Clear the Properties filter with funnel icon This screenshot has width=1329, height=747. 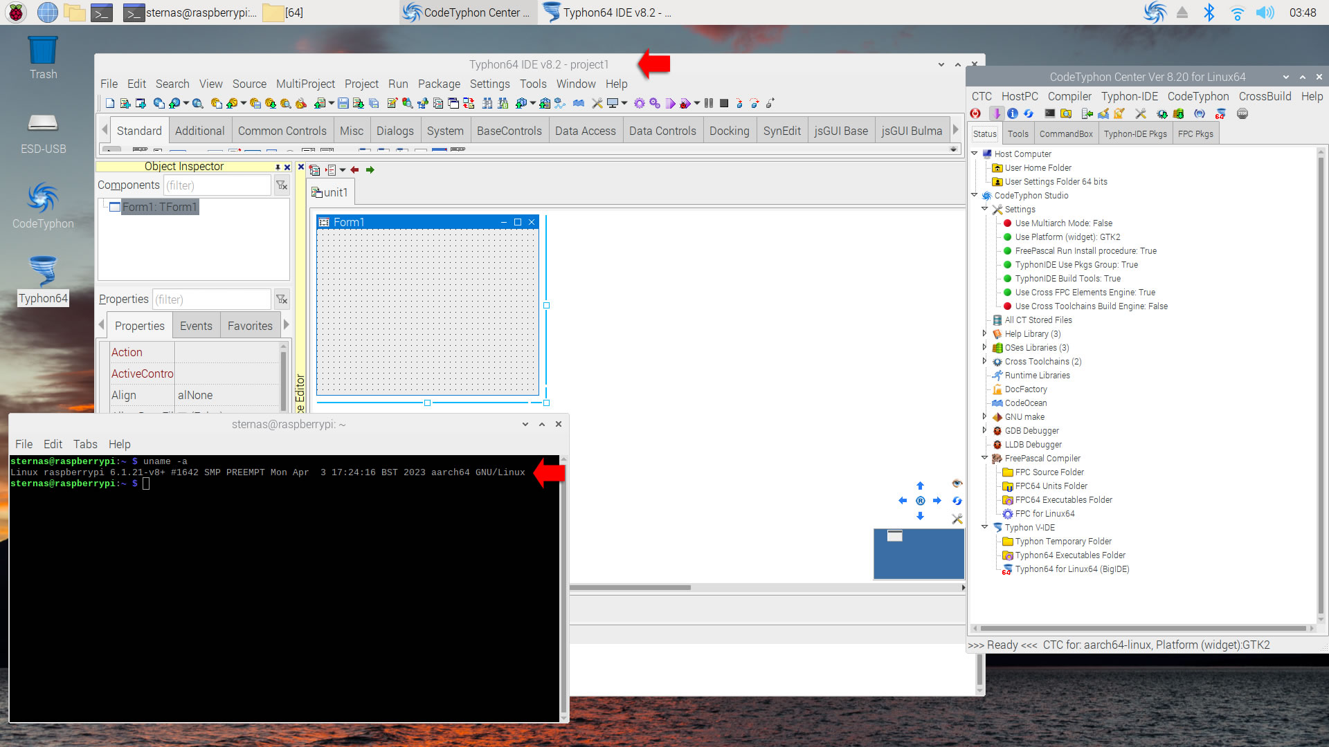(x=282, y=299)
